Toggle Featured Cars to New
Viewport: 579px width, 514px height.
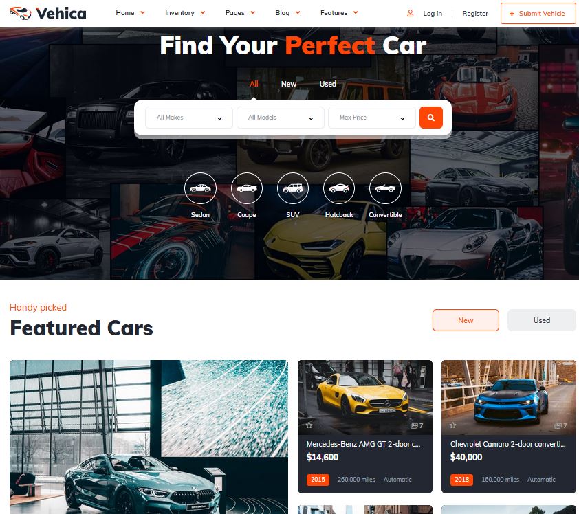[466, 320]
